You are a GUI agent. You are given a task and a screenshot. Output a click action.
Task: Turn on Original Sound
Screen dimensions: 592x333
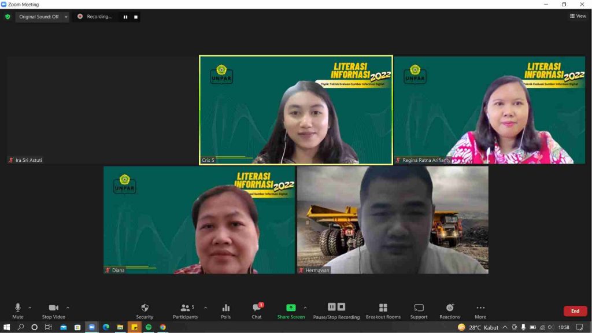click(38, 17)
